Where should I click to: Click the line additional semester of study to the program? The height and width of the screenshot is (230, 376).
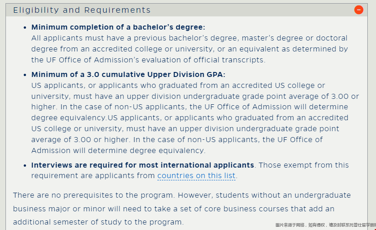point(98,222)
